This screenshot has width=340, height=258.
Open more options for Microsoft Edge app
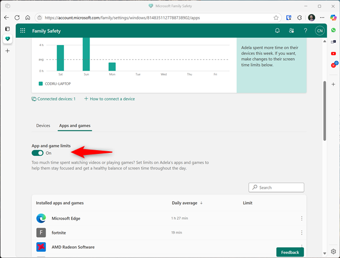click(302, 218)
